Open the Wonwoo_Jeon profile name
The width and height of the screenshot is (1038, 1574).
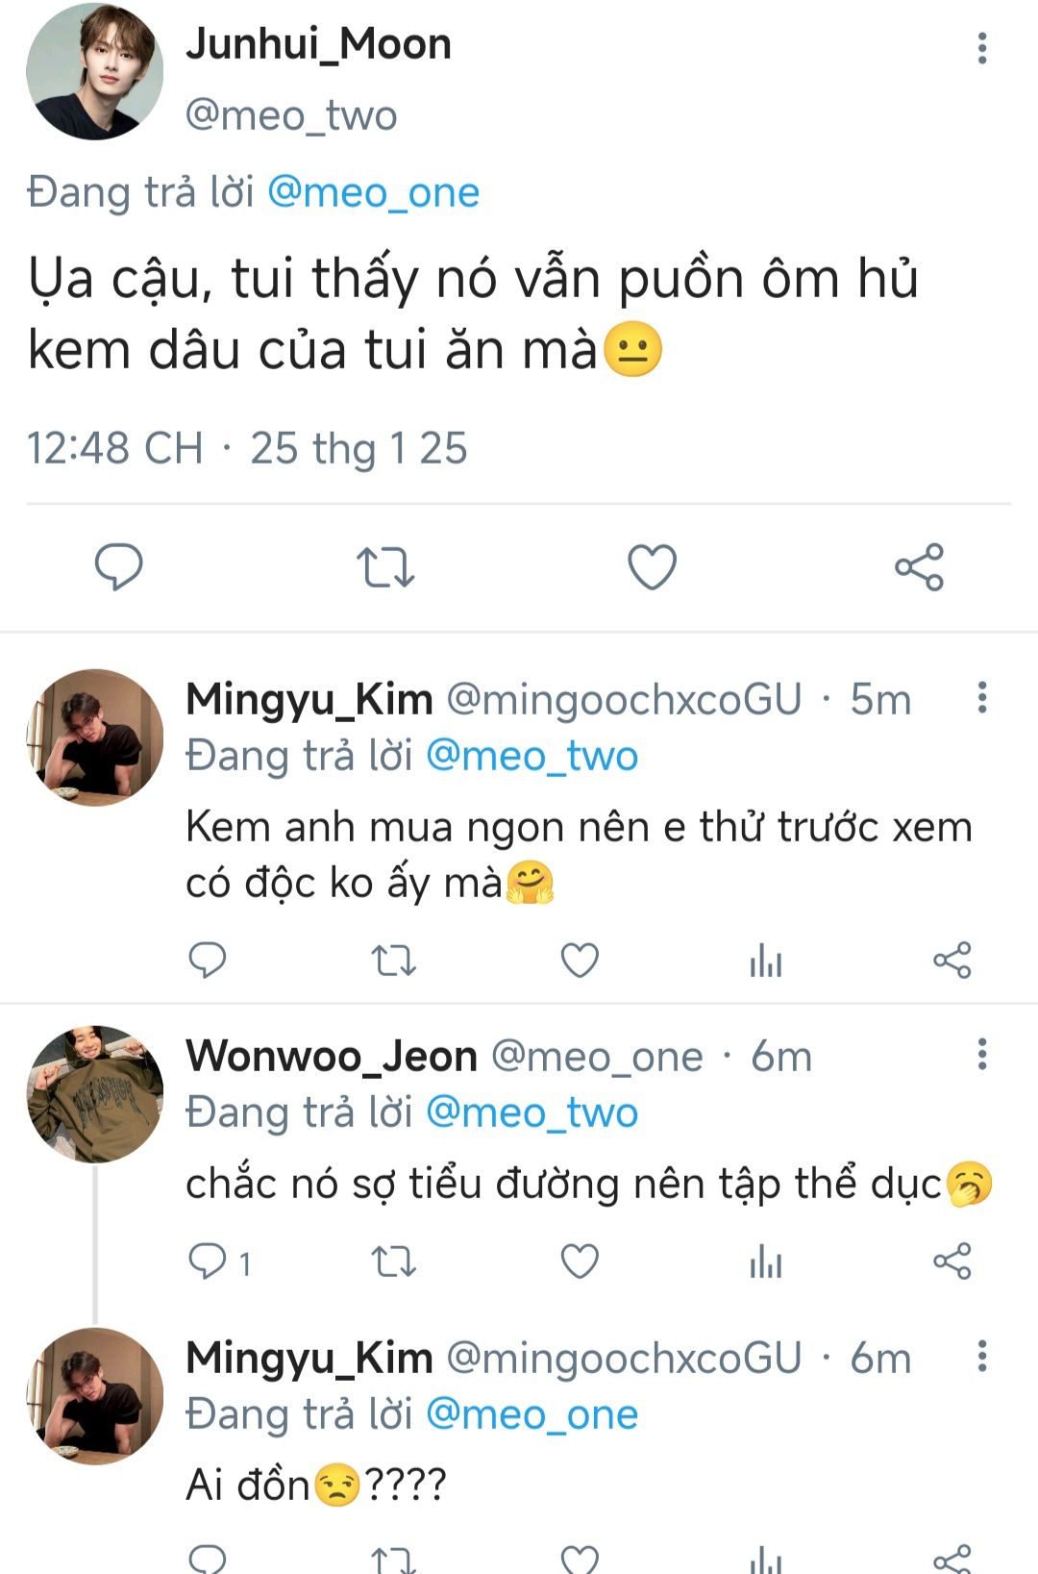click(x=332, y=1056)
